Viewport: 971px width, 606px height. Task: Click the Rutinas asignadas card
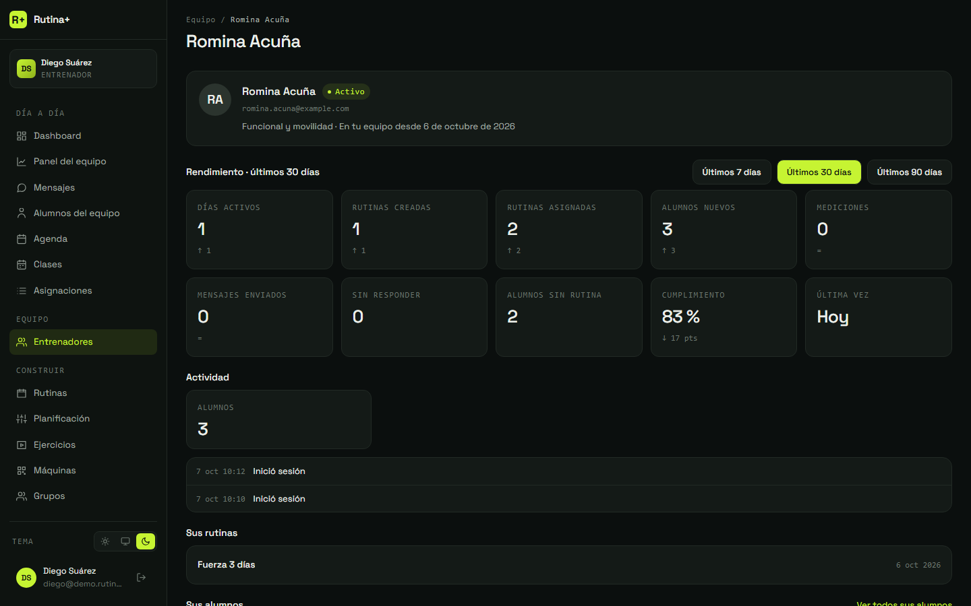coord(569,230)
